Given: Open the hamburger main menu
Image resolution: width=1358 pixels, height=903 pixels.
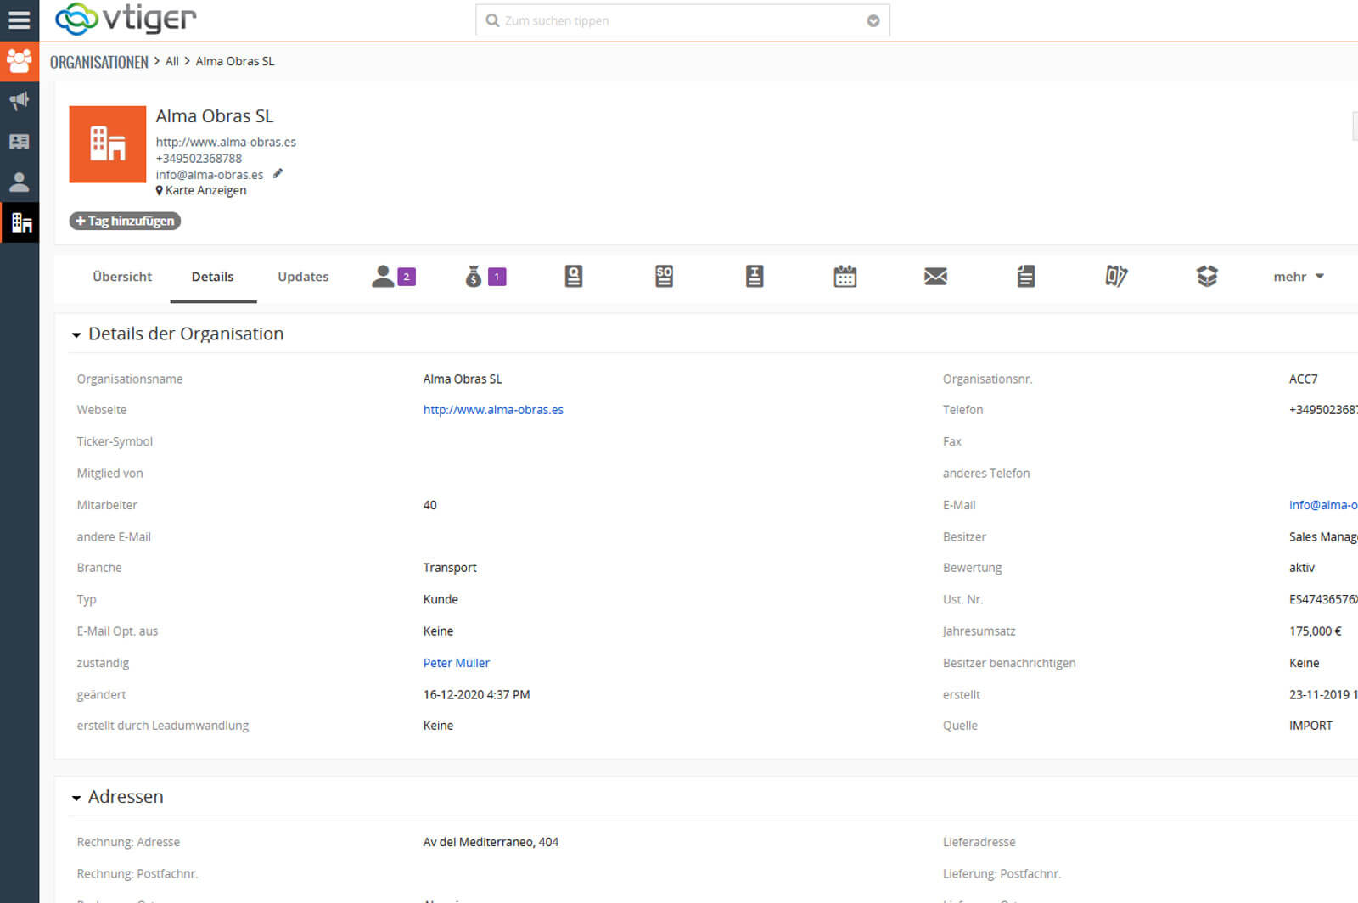Looking at the screenshot, I should point(19,20).
